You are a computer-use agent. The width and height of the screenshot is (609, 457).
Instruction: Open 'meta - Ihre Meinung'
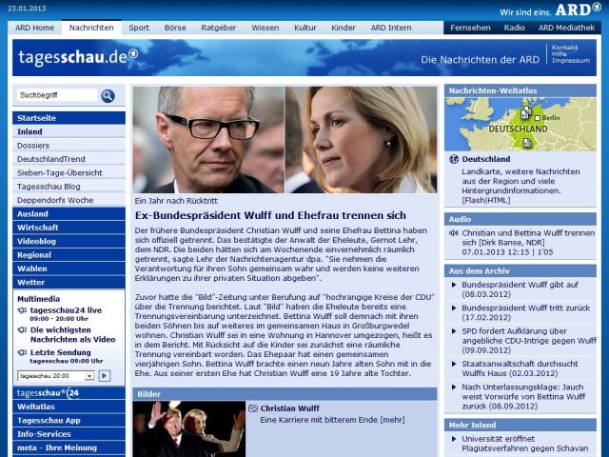click(x=69, y=447)
